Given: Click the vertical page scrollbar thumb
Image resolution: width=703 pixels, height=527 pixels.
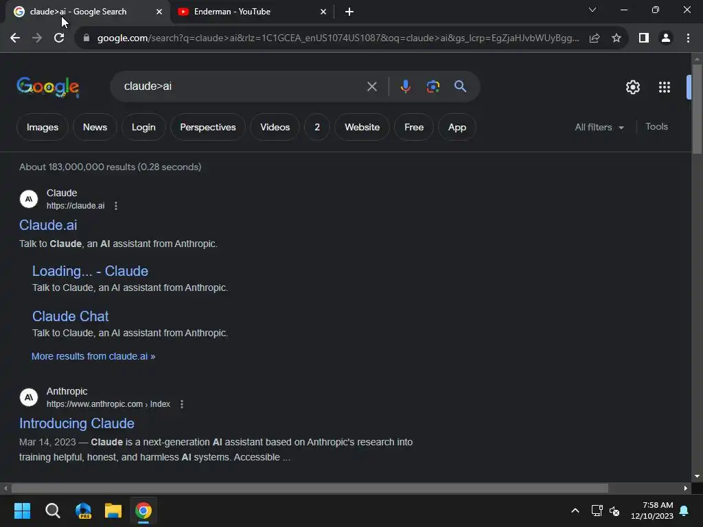Looking at the screenshot, I should [x=697, y=109].
